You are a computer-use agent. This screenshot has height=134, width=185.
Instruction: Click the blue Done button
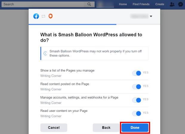[135, 127]
